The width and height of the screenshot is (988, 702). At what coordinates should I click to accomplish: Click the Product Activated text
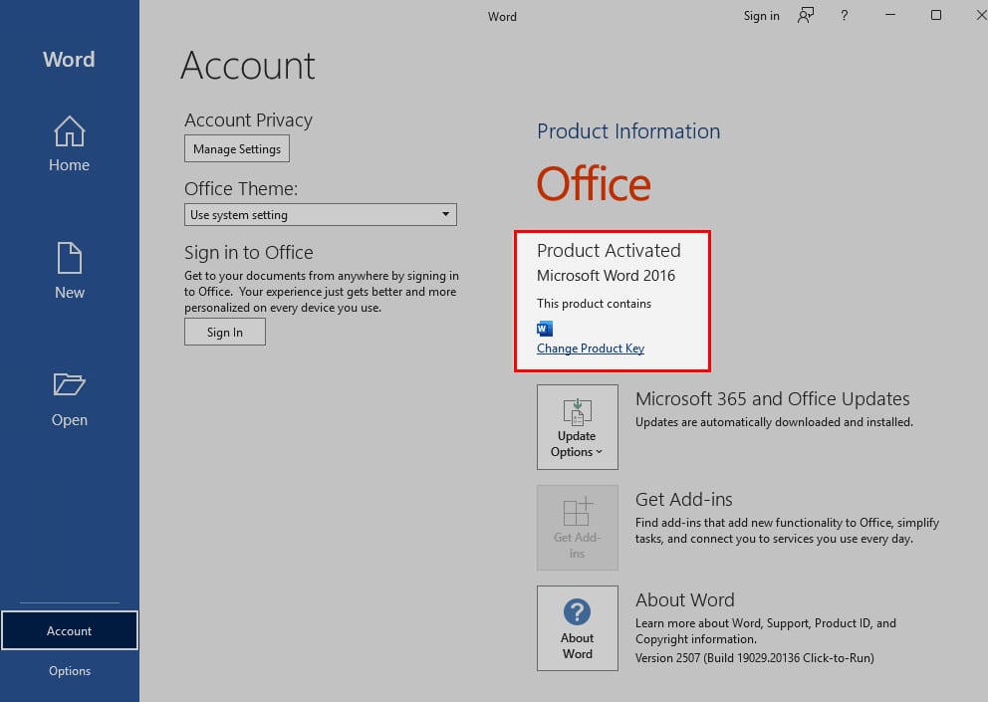[x=609, y=250]
